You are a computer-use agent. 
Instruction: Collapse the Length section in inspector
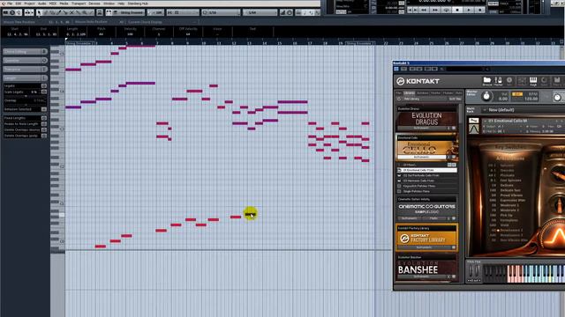(25, 77)
